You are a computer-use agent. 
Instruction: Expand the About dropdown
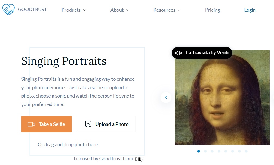(x=119, y=10)
